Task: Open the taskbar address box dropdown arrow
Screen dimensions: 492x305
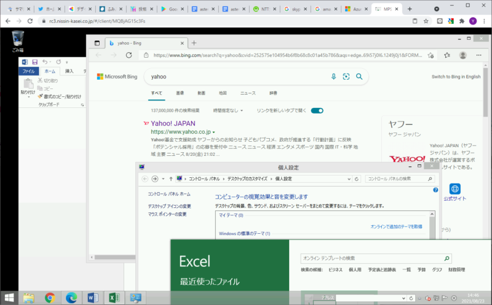Action: pyautogui.click(x=403, y=298)
